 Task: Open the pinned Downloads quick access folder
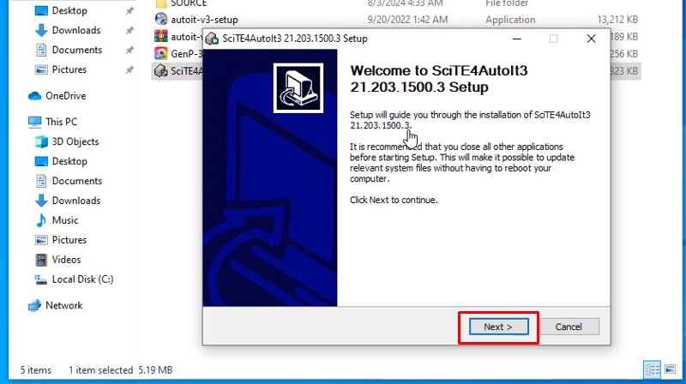coord(75,30)
